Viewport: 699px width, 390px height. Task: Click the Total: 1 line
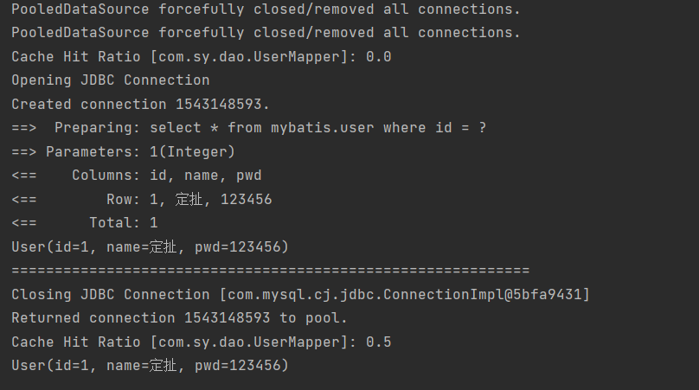[x=85, y=223]
